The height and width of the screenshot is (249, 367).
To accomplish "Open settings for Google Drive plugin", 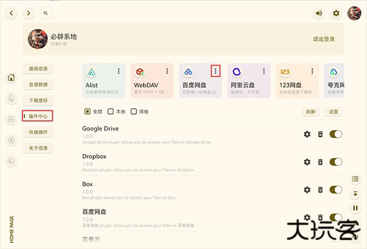I will pyautogui.click(x=307, y=134).
